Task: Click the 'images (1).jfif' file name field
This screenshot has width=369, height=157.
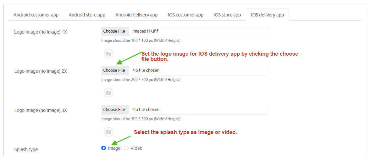Action: coord(198,31)
